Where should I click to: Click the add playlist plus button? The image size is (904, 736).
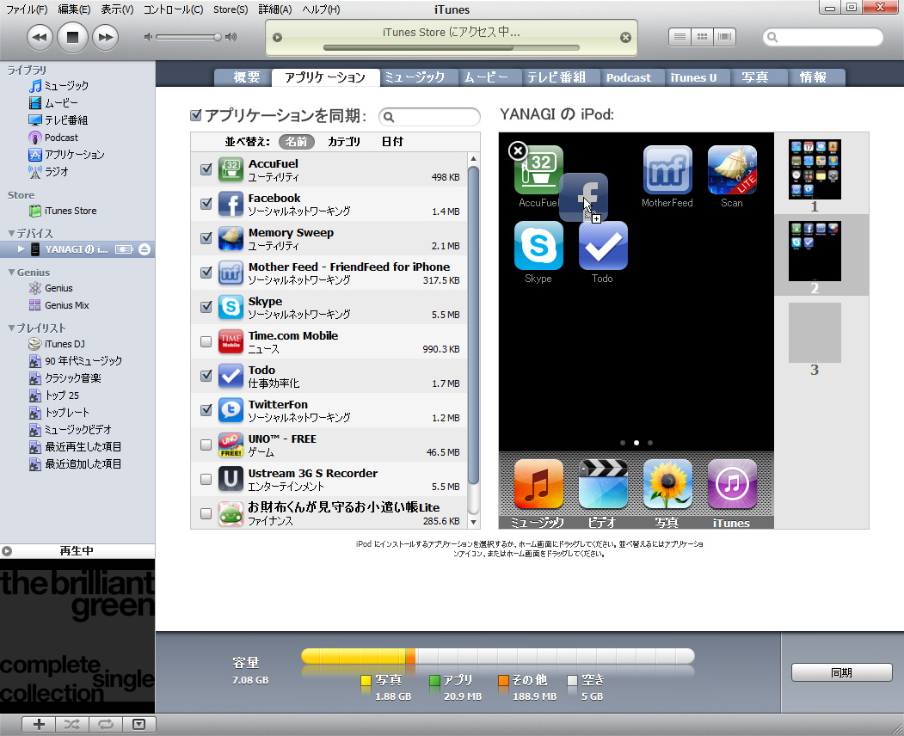[39, 725]
